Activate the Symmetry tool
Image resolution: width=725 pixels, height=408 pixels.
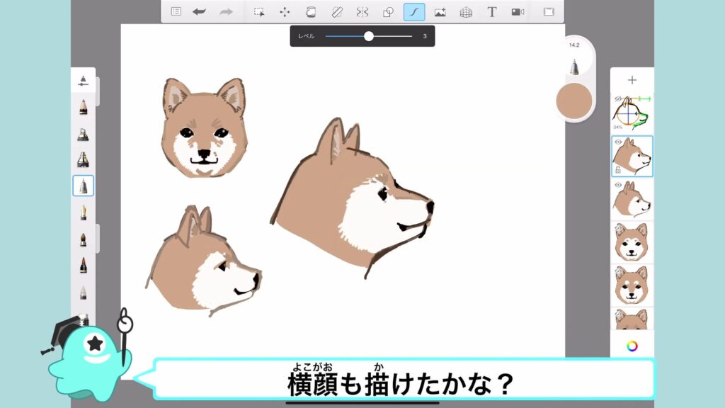pos(362,11)
